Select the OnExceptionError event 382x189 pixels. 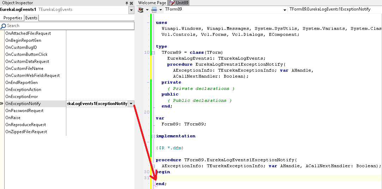[22, 97]
